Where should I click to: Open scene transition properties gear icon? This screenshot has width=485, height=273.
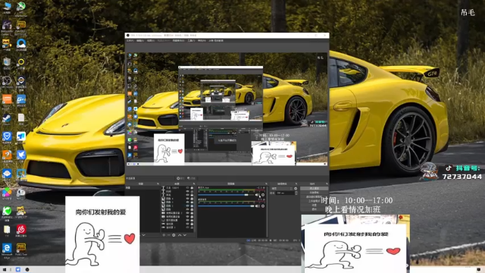[296, 189]
